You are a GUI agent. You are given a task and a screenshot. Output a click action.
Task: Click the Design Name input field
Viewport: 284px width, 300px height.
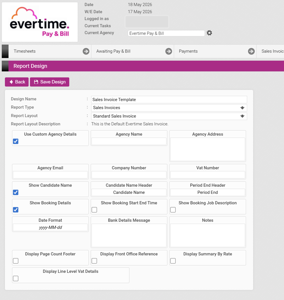(x=169, y=100)
